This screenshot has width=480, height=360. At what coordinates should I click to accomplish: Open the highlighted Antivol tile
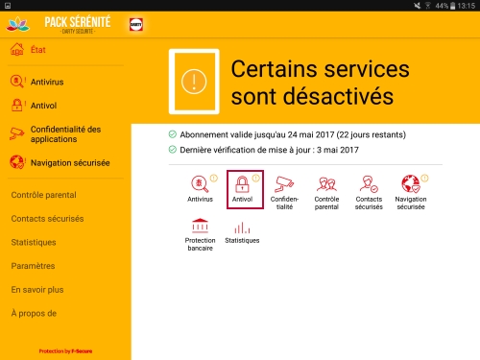click(x=245, y=189)
